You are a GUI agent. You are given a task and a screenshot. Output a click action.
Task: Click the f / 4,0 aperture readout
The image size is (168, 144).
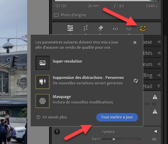(119, 6)
